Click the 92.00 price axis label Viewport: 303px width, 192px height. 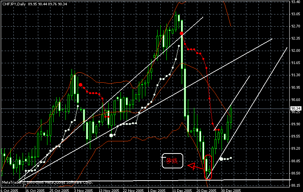pos(296,51)
